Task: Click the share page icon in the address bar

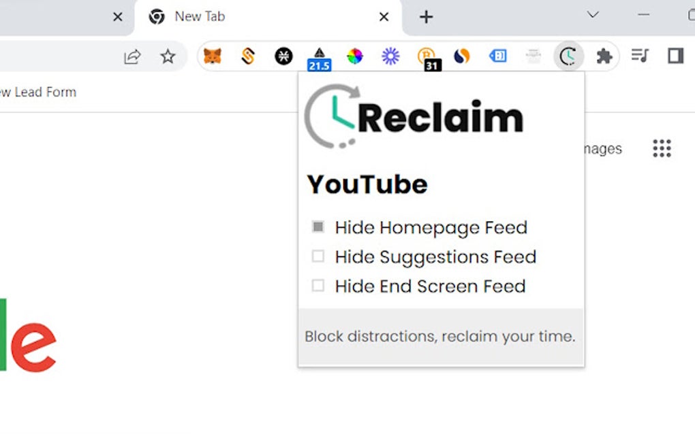Action: coord(133,56)
